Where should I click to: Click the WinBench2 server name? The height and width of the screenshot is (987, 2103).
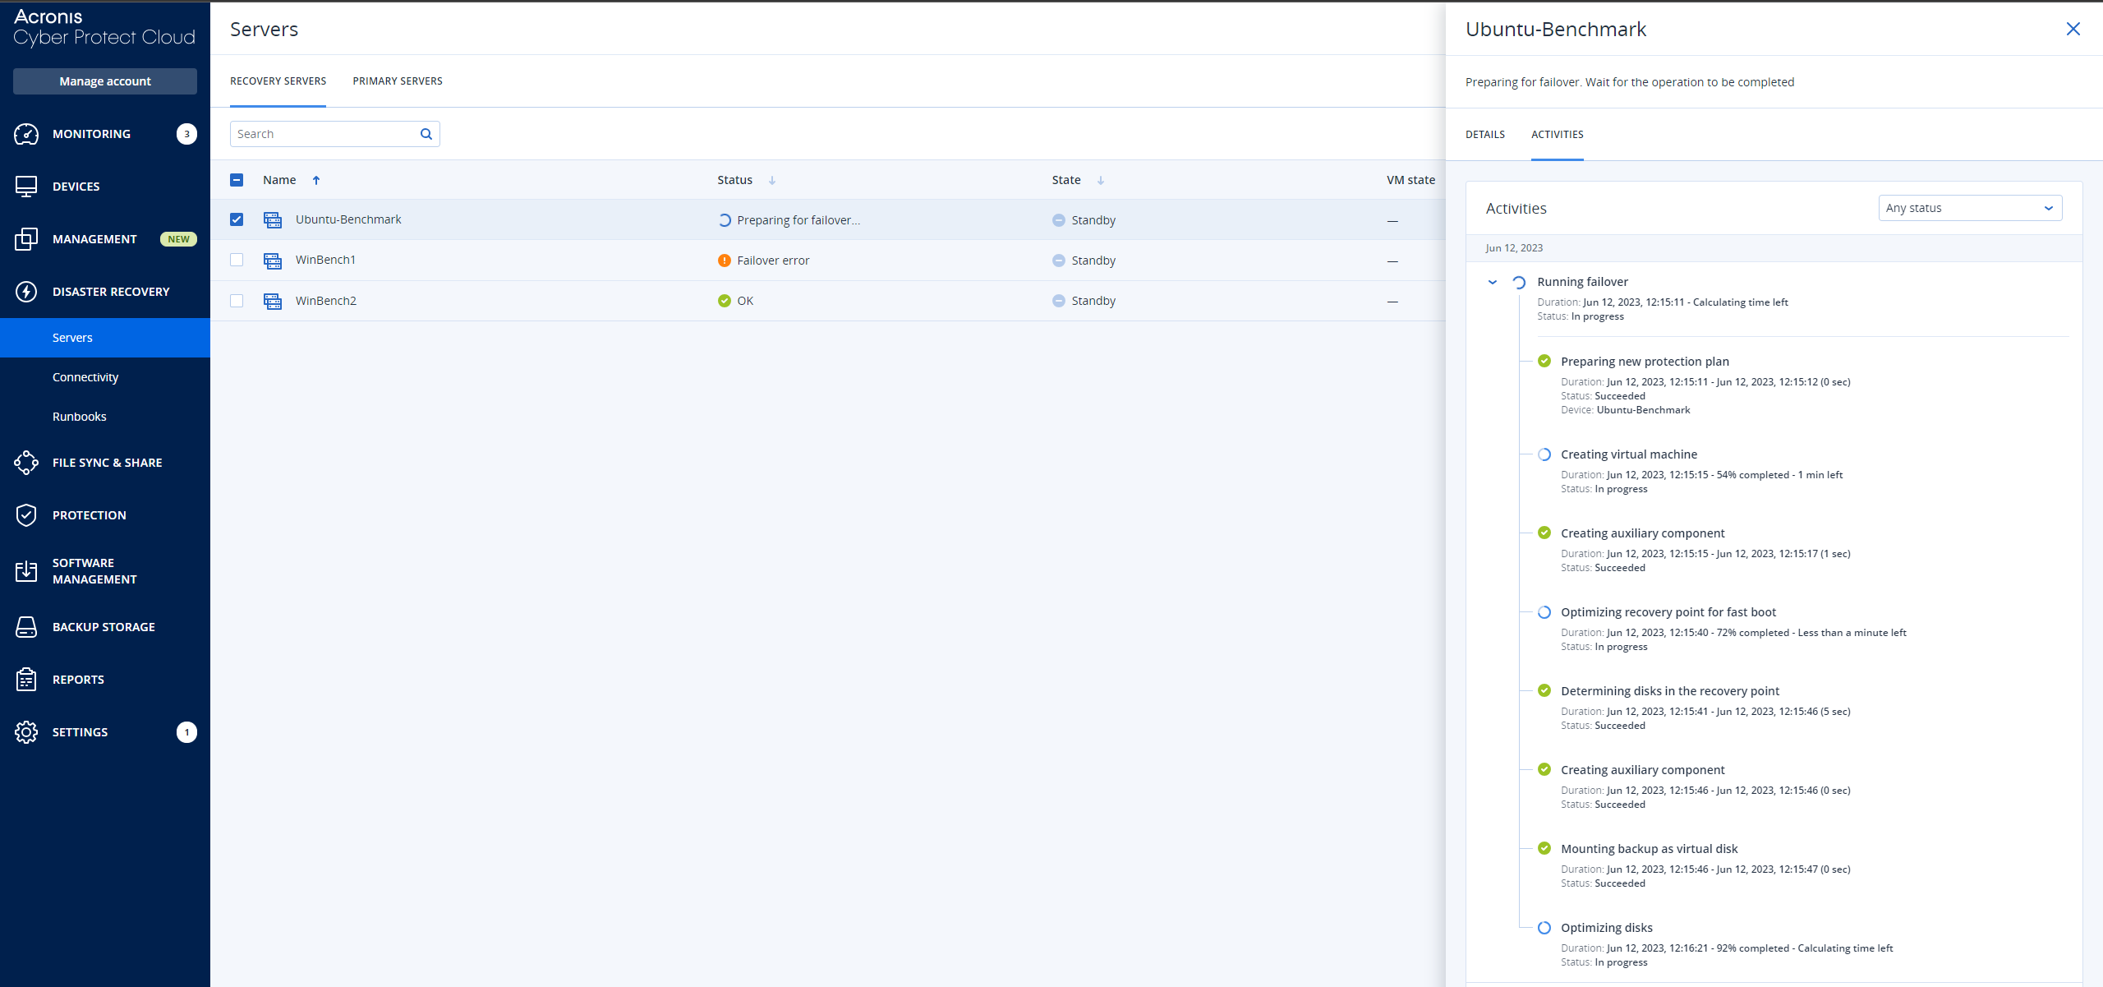(326, 301)
